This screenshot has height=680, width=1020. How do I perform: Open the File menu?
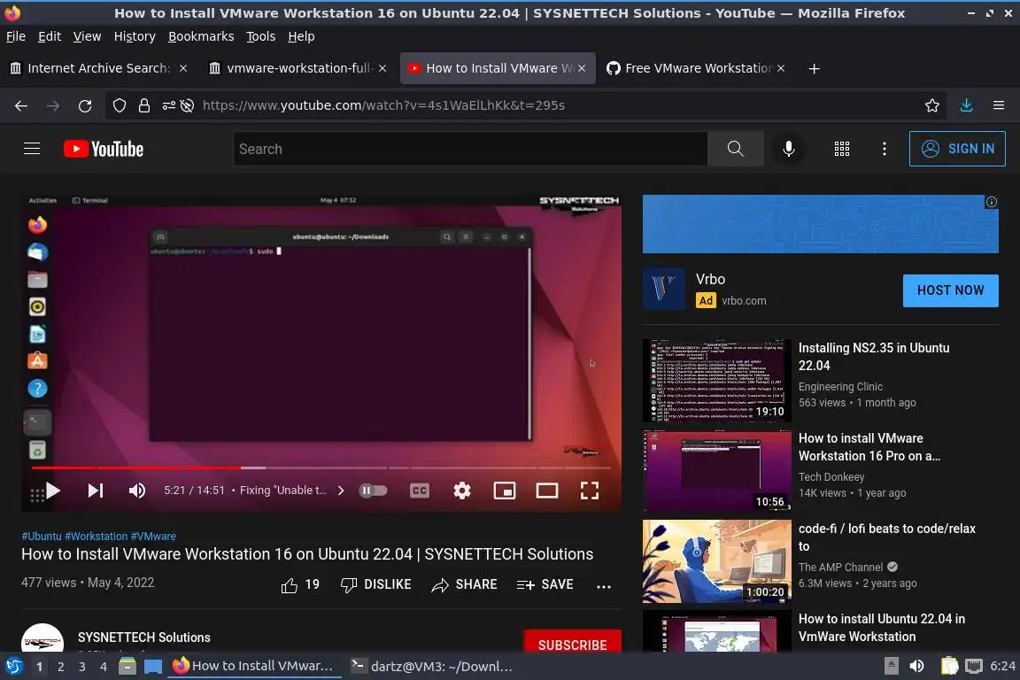point(16,36)
